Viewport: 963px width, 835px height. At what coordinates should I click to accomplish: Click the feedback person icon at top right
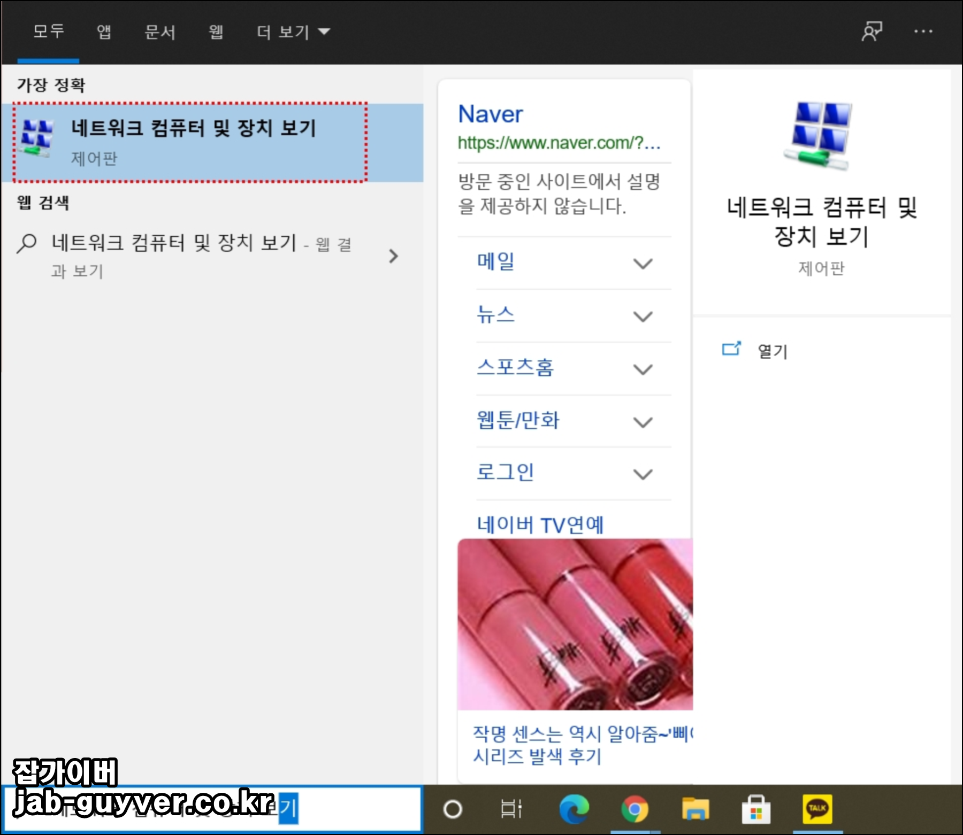pos(872,32)
